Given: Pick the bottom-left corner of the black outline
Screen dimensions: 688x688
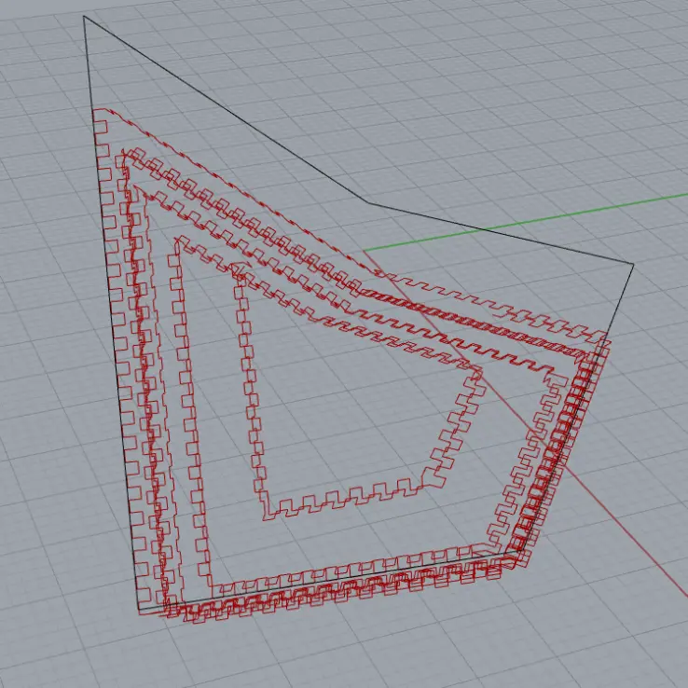Looking at the screenshot, I should tap(139, 611).
